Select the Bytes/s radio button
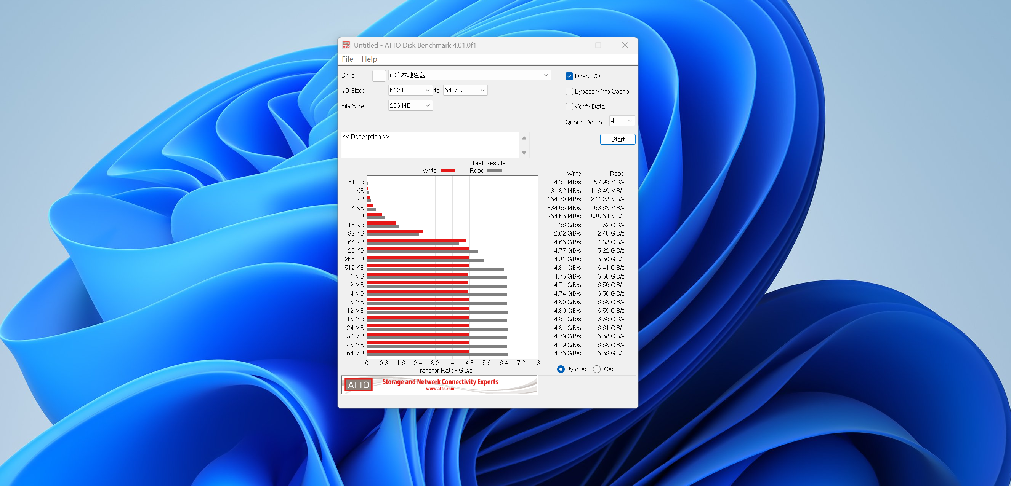This screenshot has width=1011, height=486. (x=561, y=369)
